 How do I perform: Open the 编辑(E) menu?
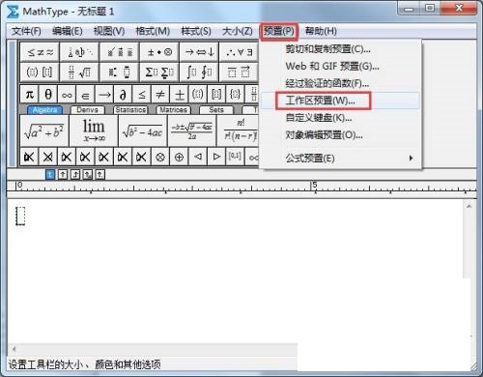pos(68,31)
